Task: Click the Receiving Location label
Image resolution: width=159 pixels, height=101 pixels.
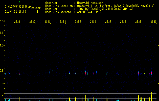Action: [x=59, y=6]
